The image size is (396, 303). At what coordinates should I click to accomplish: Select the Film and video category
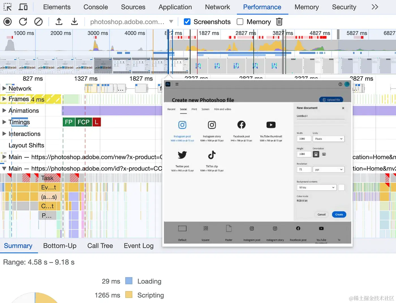coord(223,109)
